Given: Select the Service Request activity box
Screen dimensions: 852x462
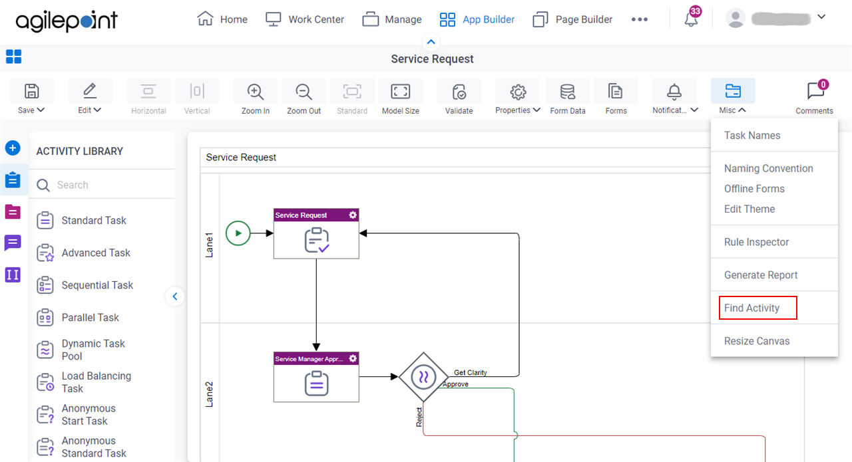Looking at the screenshot, I should click(316, 233).
